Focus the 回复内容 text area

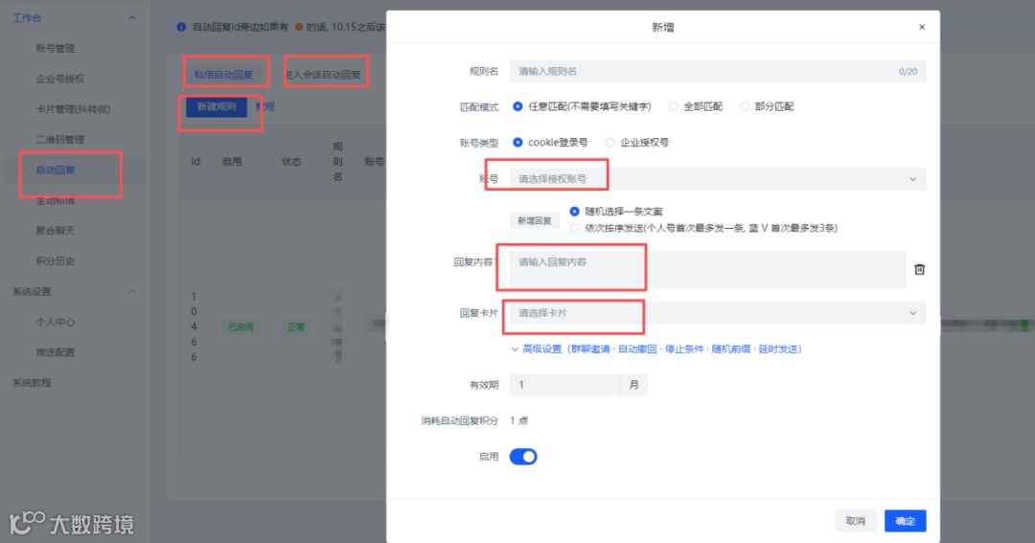707,269
